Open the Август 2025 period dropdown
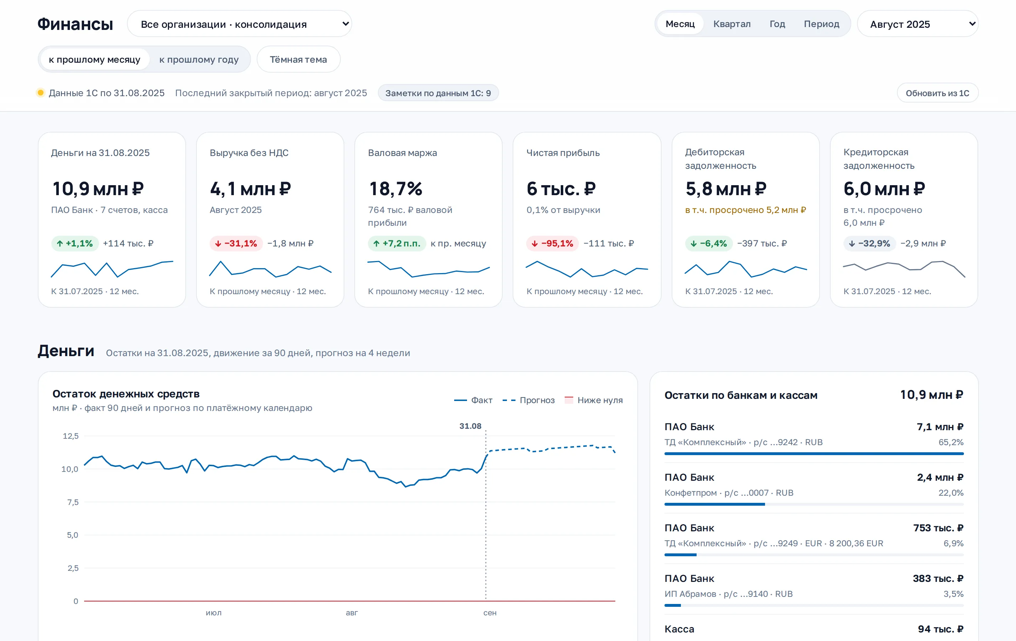1016x641 pixels. [918, 24]
